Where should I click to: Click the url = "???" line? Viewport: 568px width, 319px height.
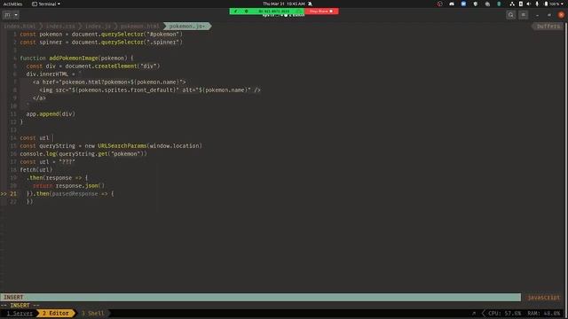[x=47, y=161]
